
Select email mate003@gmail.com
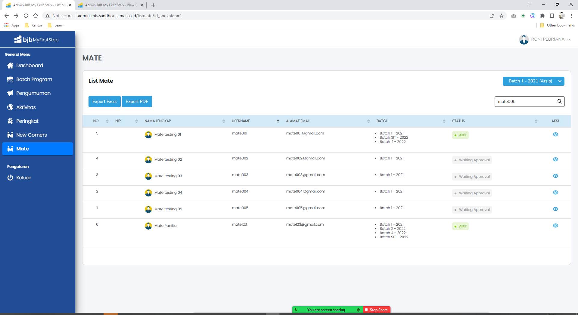[x=306, y=175]
